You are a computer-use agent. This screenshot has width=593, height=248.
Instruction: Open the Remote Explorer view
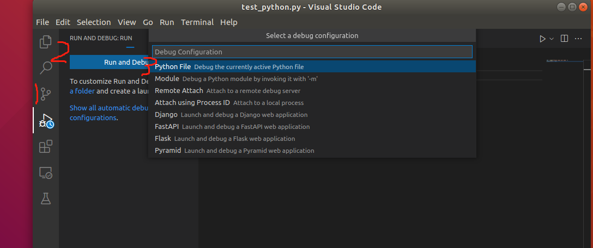[x=46, y=173]
